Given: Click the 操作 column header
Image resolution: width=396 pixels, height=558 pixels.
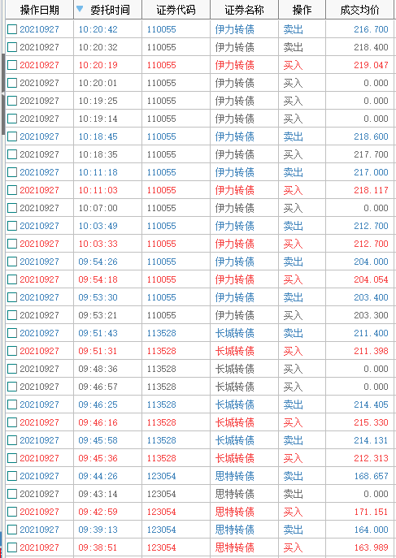Looking at the screenshot, I should pyautogui.click(x=302, y=10).
